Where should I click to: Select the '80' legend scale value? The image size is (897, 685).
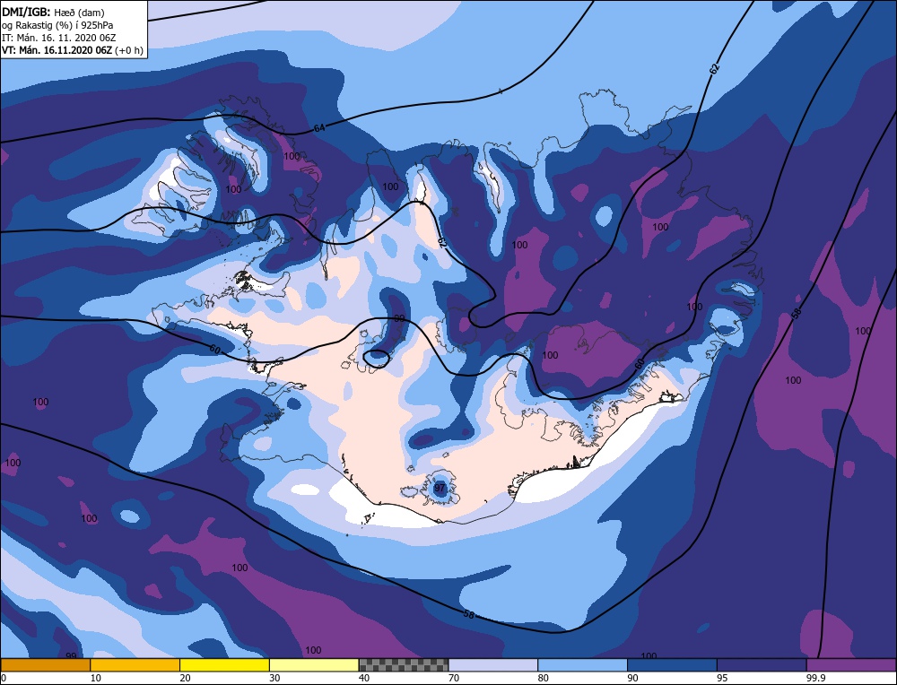(543, 678)
